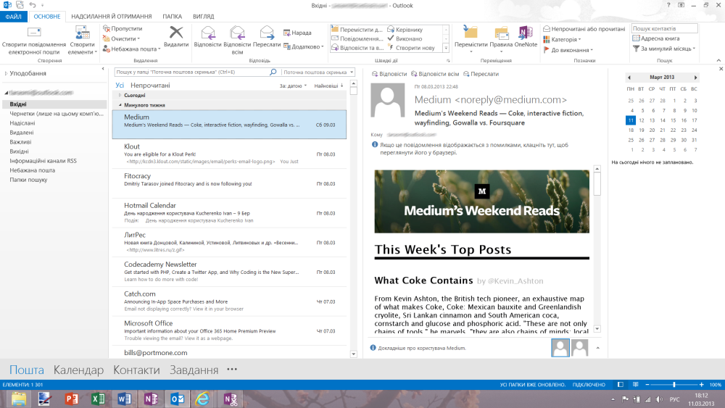Open File Explorer from the taskbar

19,399
